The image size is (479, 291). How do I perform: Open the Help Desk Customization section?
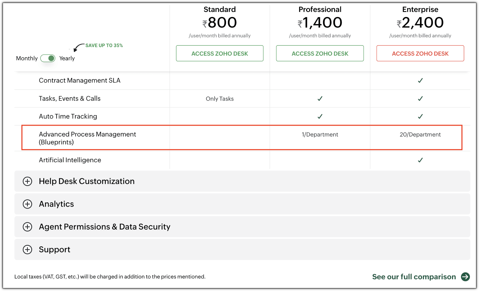click(87, 181)
